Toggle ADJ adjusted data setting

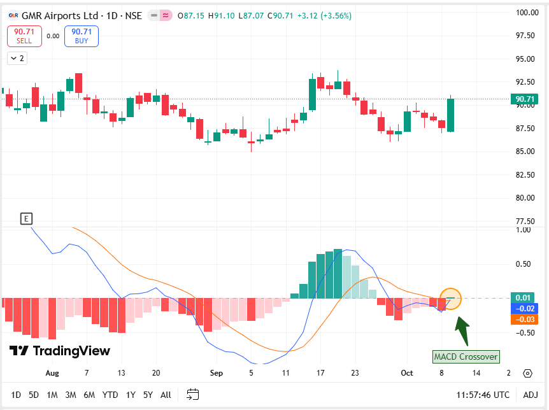[531, 395]
